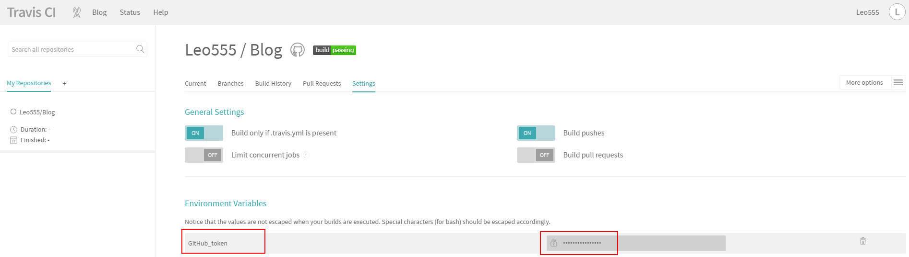
Task: Focus the Search all repositories field
Action: (x=72, y=49)
